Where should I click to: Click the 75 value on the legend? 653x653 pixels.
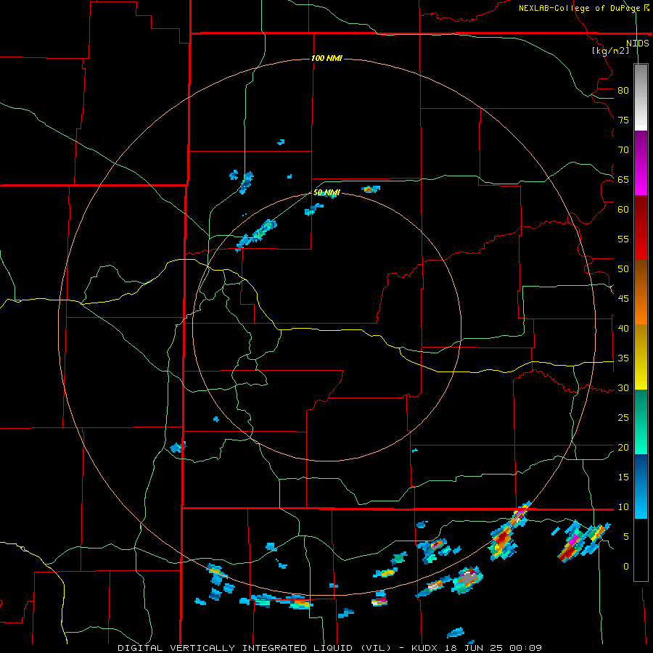623,120
